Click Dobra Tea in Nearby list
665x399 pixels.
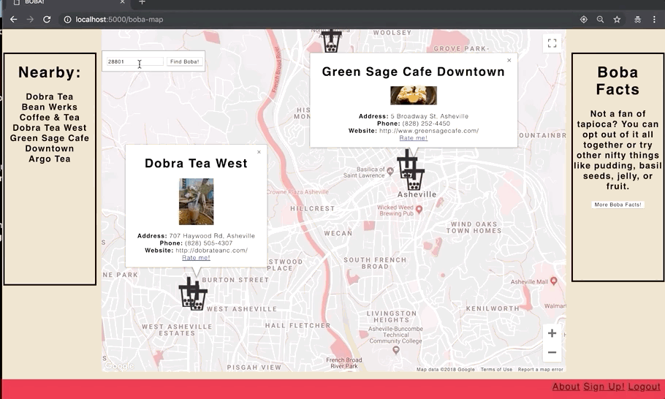50,96
